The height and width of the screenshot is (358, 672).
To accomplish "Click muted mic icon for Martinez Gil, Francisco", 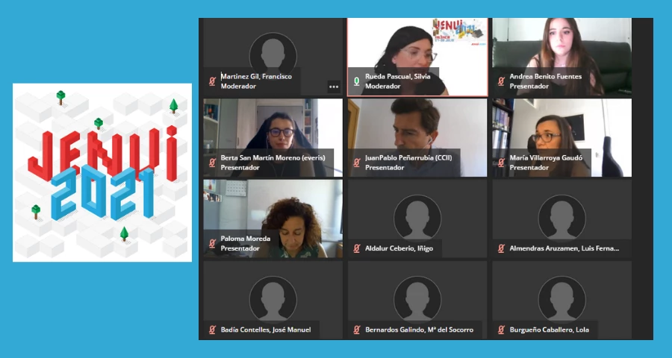I will point(212,81).
